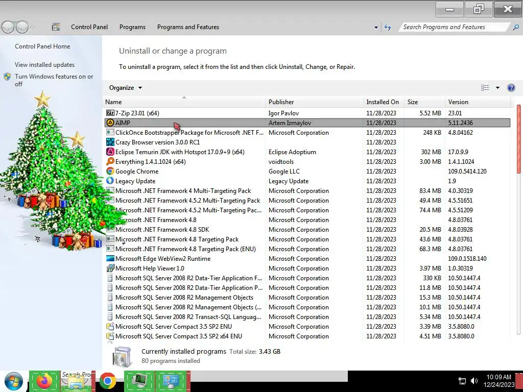Screen dimensions: 523x392
Task: Click the voidtools publisher cell
Action: click(281, 162)
